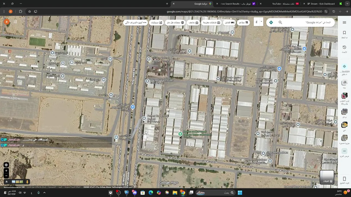
Task: Select the Transit stations chip
Action: pyautogui.click(x=175, y=22)
